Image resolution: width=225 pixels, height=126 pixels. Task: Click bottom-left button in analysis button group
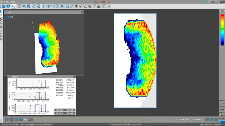60,113
